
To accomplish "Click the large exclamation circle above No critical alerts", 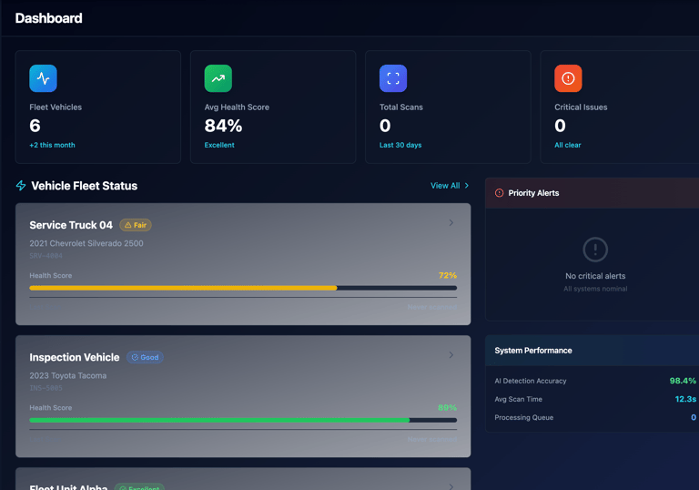I will [595, 250].
